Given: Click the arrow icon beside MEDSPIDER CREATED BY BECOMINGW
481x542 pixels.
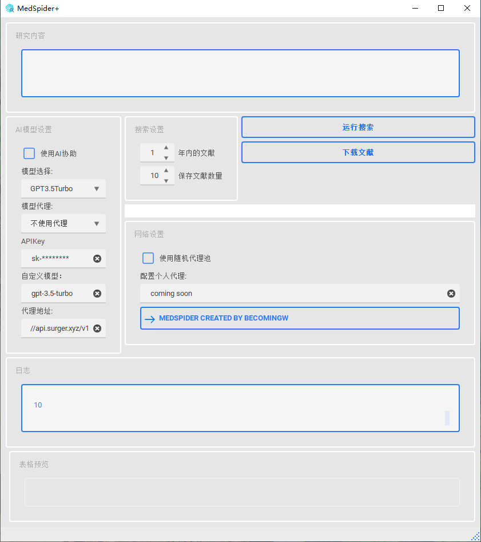Looking at the screenshot, I should (150, 318).
